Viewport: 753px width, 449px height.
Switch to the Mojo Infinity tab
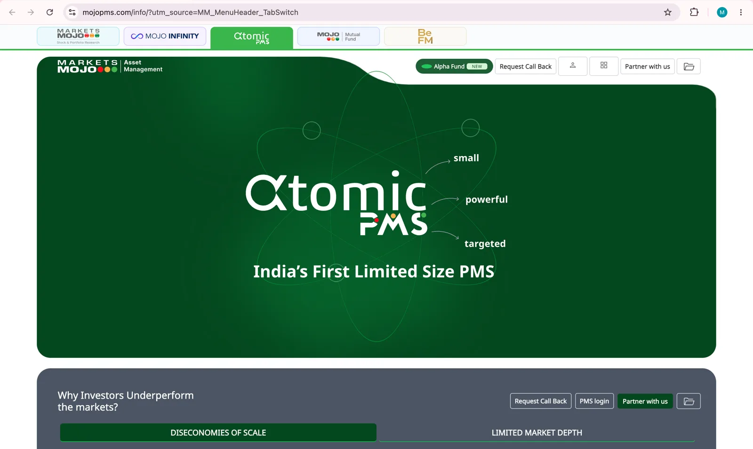point(165,36)
